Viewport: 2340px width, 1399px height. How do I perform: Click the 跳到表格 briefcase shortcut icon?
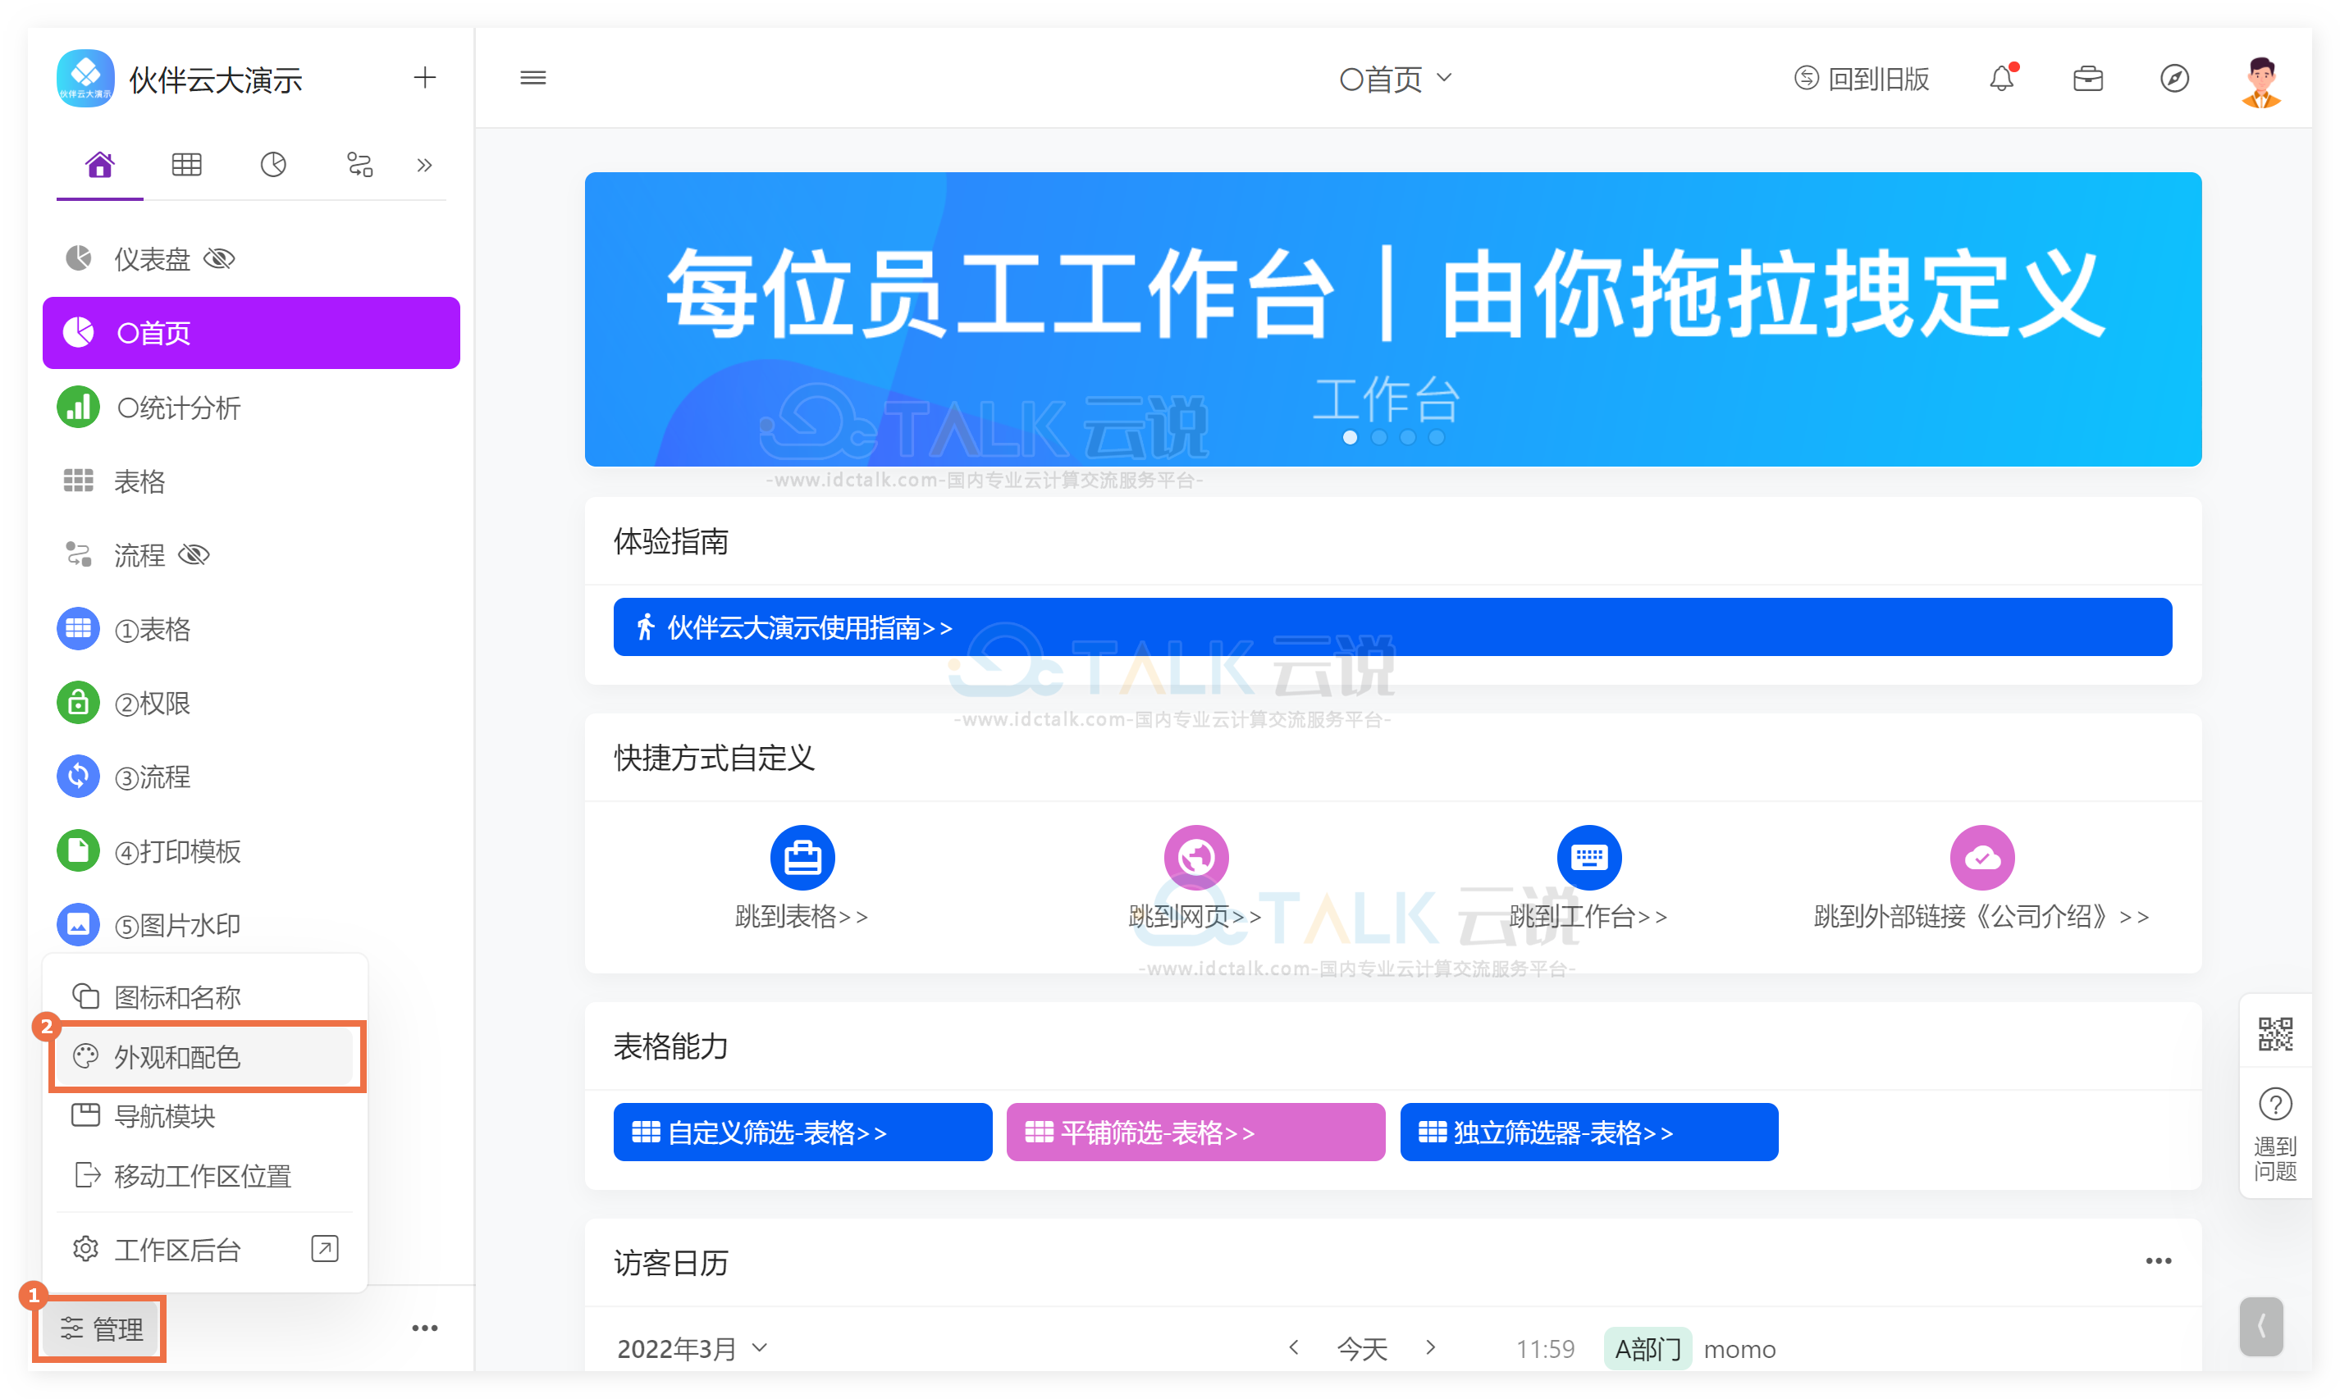click(802, 858)
